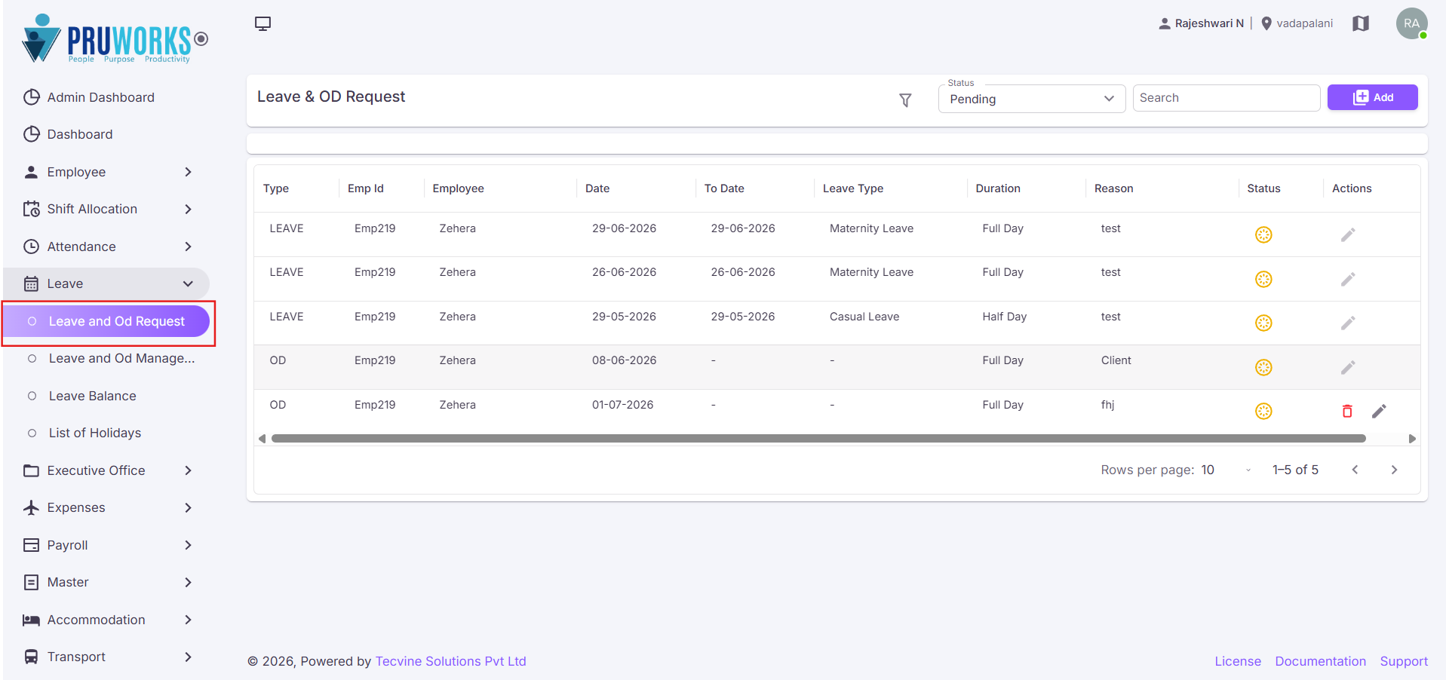Edit the 29-06-2026 Maternity Leave request
This screenshot has width=1446, height=680.
point(1348,235)
